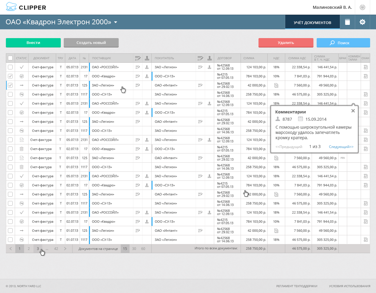This screenshot has width=376, height=293.
Task: Expand the company name dropdown arrow
Action: (116, 22)
